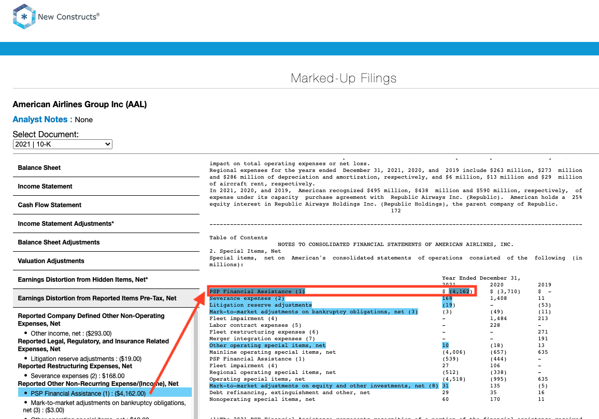Select 'Severance expenses (2) : $168.00' in the sidebar list
599x419 pixels.
click(78, 376)
